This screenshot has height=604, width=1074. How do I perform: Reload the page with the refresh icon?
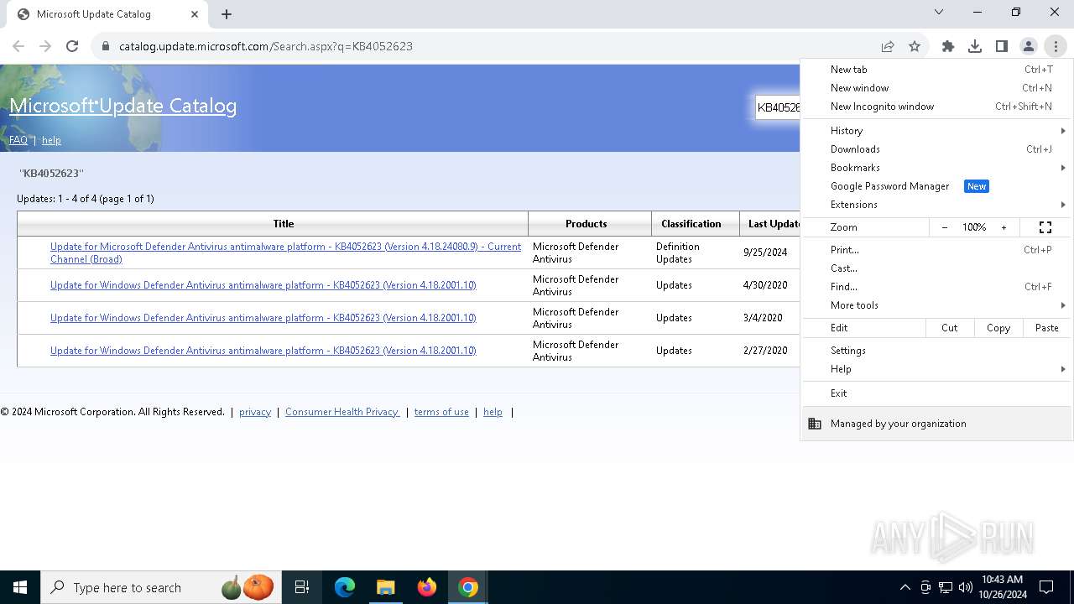point(72,46)
